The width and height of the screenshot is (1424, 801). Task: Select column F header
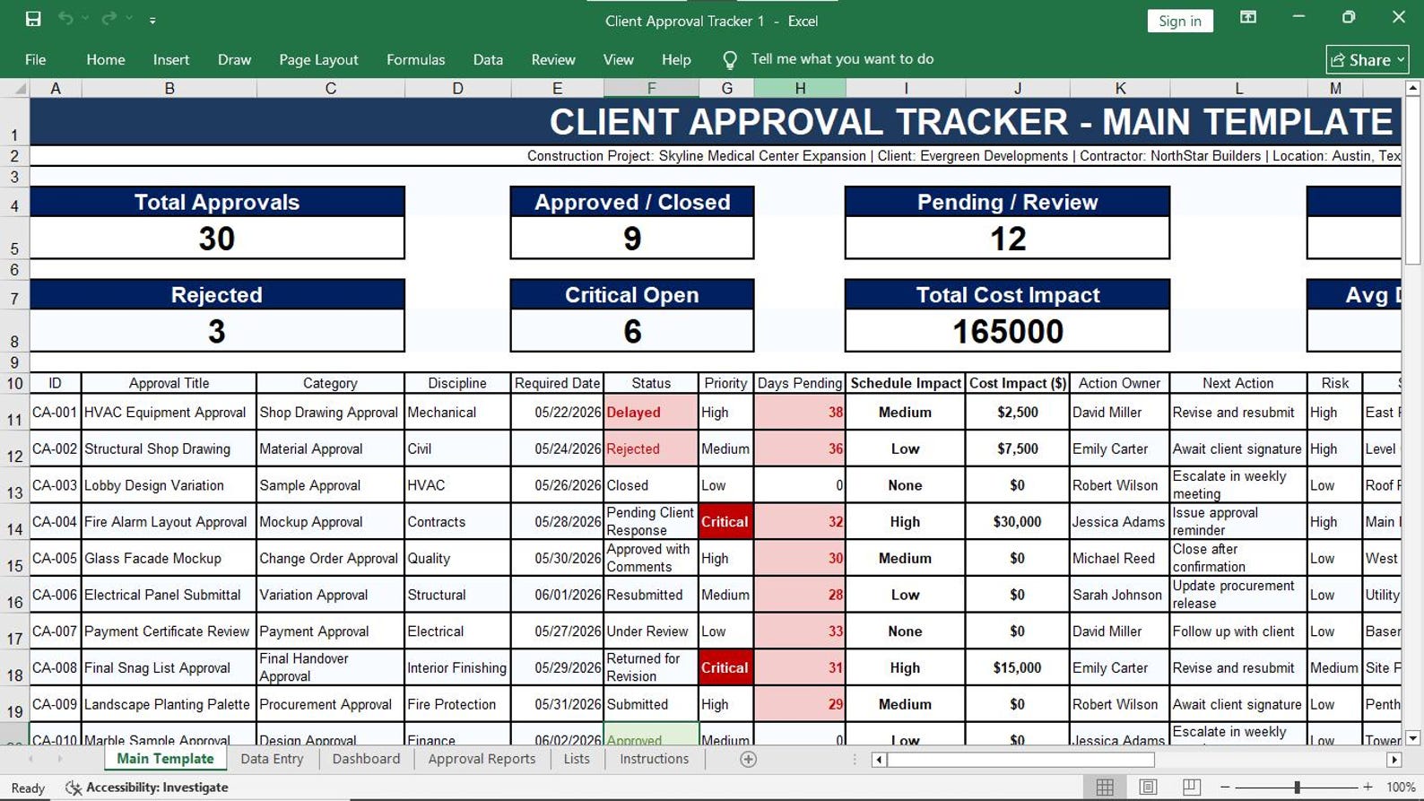[x=651, y=88]
